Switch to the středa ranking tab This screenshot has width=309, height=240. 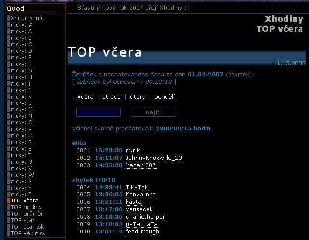tap(112, 97)
